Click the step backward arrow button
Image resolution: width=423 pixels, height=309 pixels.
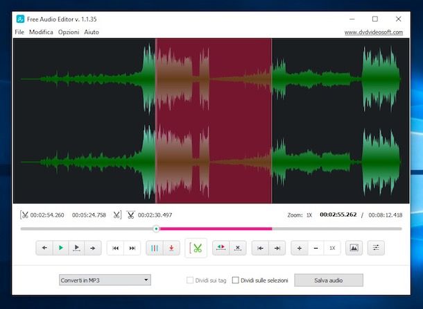pyautogui.click(x=44, y=248)
